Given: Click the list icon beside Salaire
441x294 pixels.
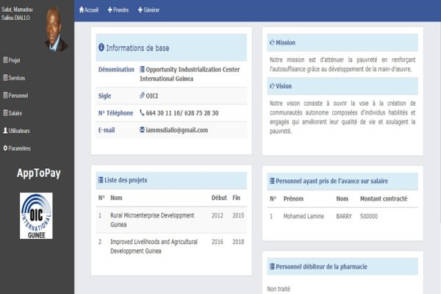Looking at the screenshot, I should point(5,112).
